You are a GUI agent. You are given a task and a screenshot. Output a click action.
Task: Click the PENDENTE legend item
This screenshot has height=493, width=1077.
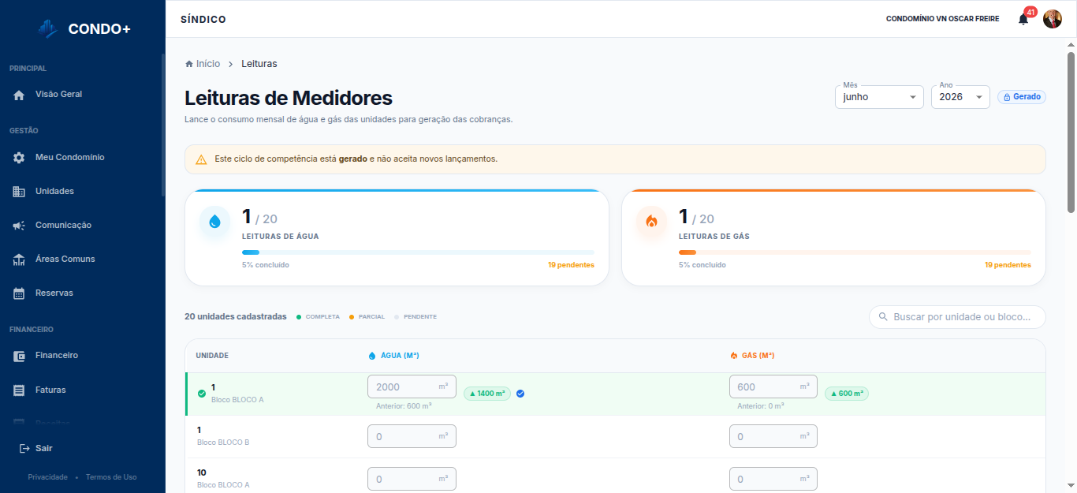pyautogui.click(x=415, y=317)
